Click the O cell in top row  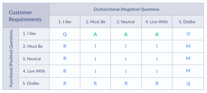[x=188, y=34]
